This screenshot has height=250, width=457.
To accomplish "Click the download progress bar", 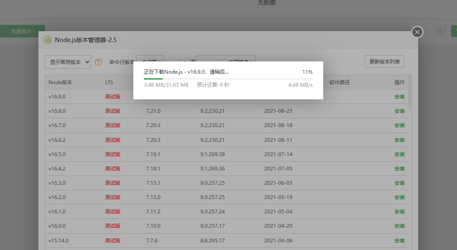I will coord(228,79).
